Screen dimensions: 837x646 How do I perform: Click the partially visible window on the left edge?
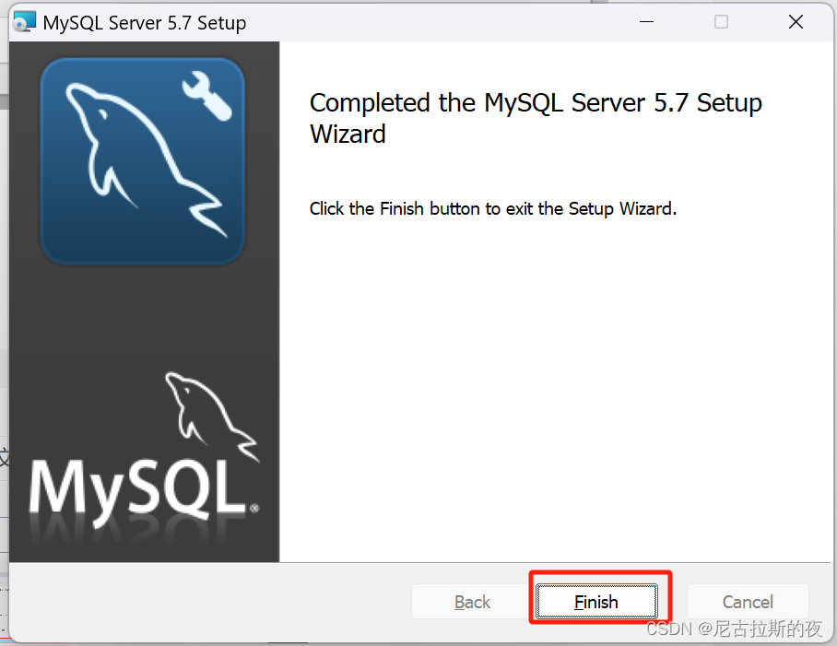click(4, 369)
